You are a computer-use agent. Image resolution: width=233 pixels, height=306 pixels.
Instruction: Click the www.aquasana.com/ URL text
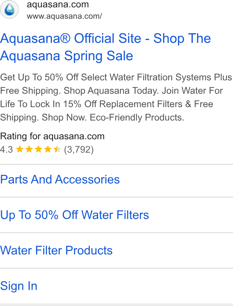(64, 16)
